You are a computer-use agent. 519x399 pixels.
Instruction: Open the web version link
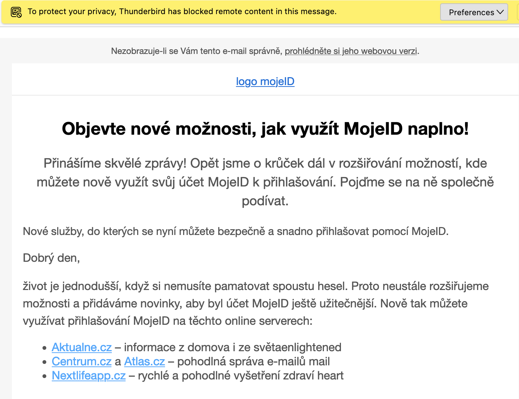point(351,51)
